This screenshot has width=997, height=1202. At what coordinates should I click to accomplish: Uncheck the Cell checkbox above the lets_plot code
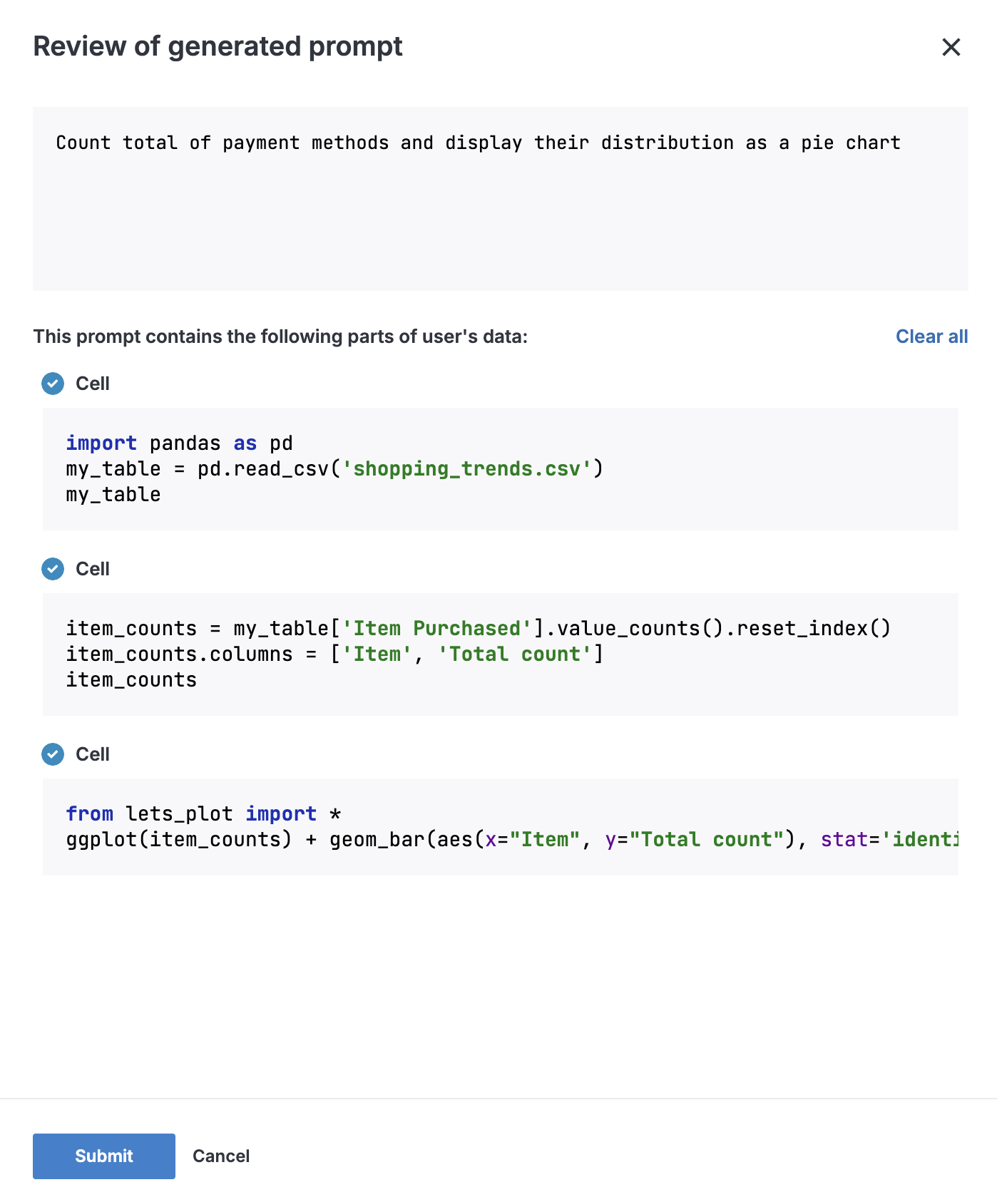coord(53,754)
